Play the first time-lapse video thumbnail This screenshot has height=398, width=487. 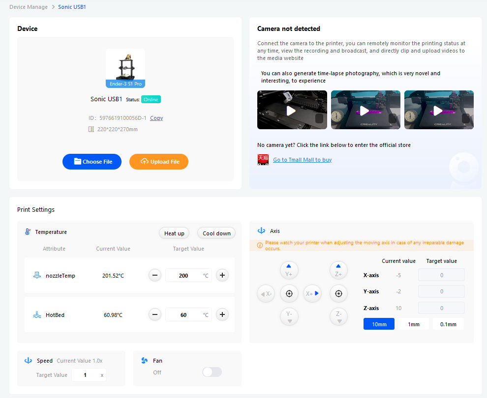[x=292, y=111]
